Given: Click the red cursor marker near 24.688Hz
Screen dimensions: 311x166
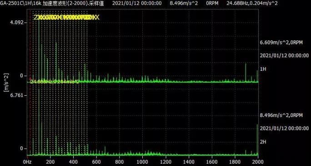Looking at the screenshot, I should (x=30, y=79).
